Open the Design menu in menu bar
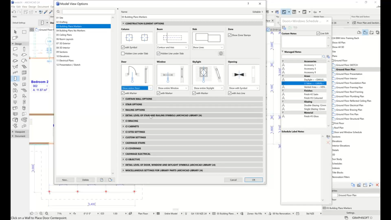Viewport: 391px width, 220px height. (32, 7)
